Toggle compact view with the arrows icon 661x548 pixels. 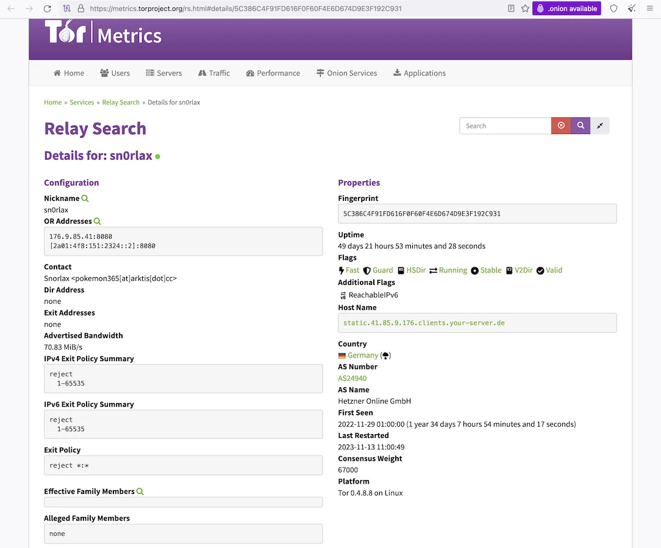(x=600, y=125)
